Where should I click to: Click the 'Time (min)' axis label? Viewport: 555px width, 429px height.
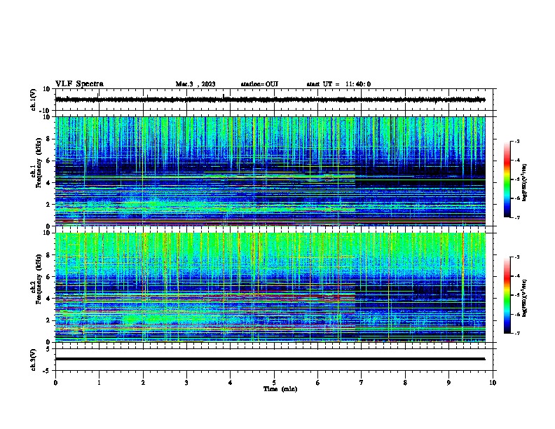click(280, 389)
